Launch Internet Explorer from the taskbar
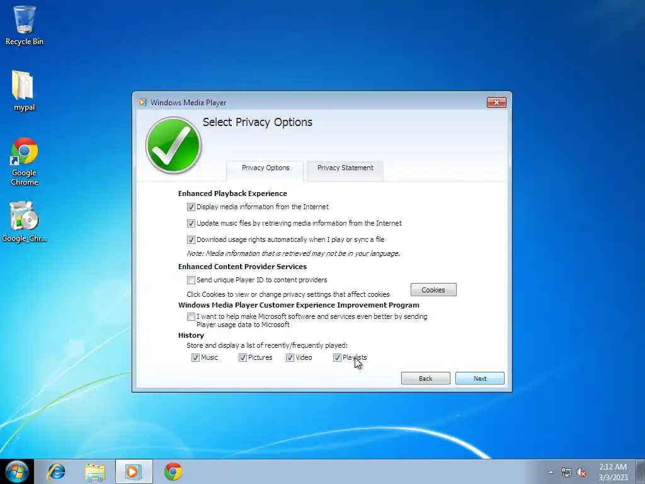645x484 pixels. point(56,471)
